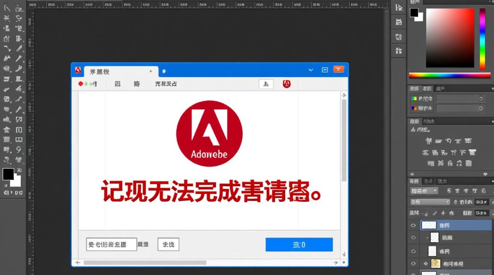Image resolution: width=494 pixels, height=275 pixels.
Task: Pick a shade in the red color field
Action: pos(450,38)
